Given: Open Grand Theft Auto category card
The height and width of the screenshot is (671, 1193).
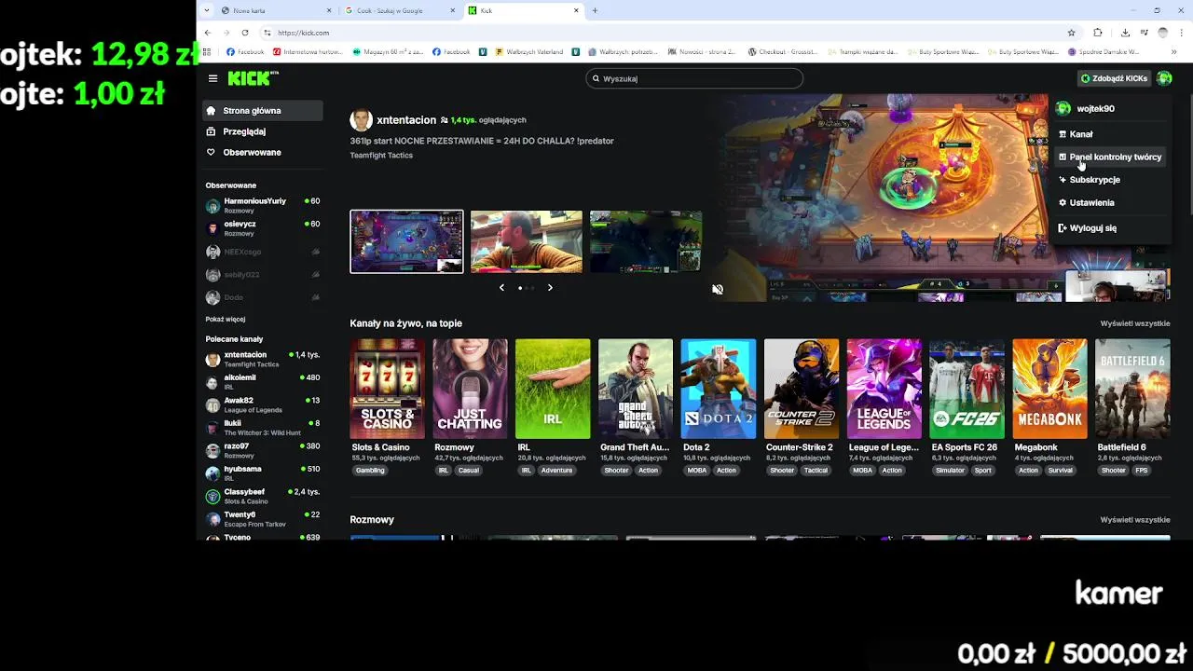Looking at the screenshot, I should coord(636,389).
